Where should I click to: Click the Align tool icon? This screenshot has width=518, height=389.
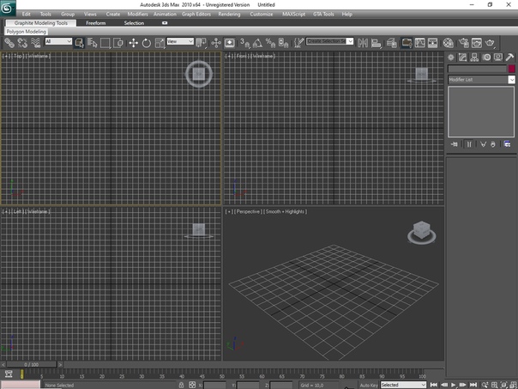(376, 43)
